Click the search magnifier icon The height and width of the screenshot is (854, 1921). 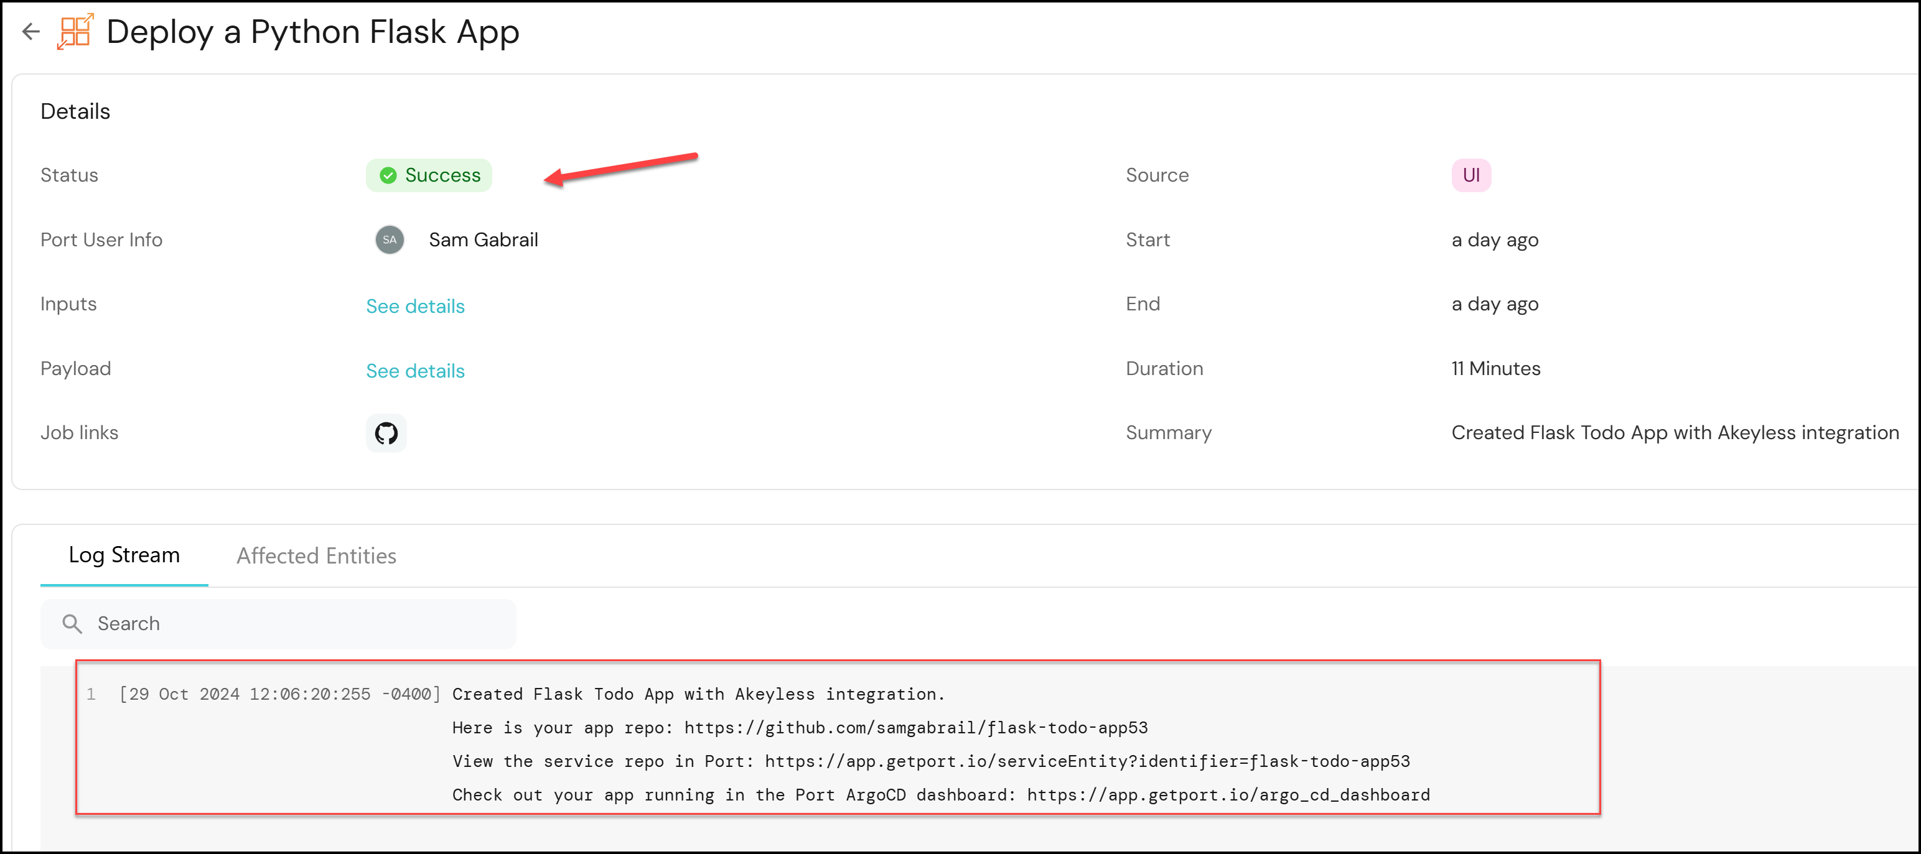[x=72, y=624]
